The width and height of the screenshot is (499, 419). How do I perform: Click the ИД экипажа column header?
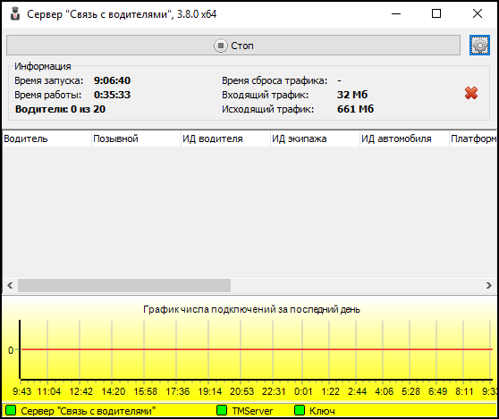tap(315, 138)
